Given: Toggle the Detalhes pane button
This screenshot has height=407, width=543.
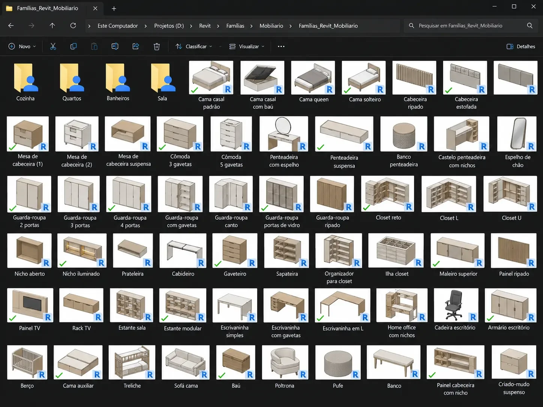Looking at the screenshot, I should 521,46.
